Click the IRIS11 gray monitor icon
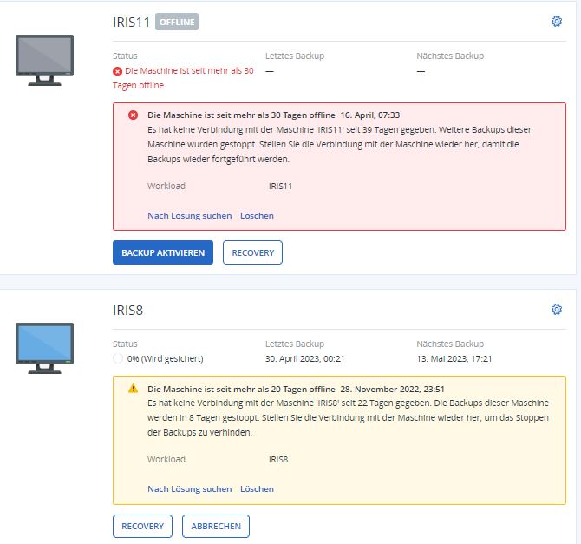Image resolution: width=581 pixels, height=544 pixels. click(44, 60)
